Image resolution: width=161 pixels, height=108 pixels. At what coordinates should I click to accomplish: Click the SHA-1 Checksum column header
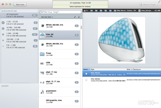144,70
